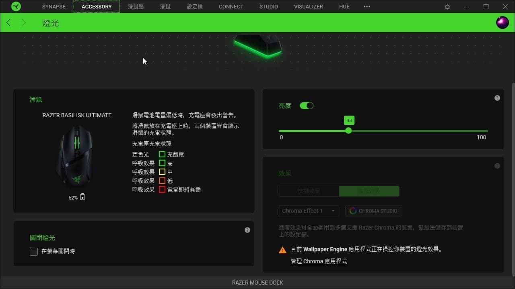
Task: Select the 快捷效果 quick effects button
Action: [309, 191]
